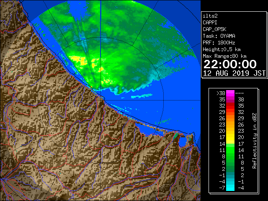Select the 'PRF: 1800Hz' value
The height and width of the screenshot is (201, 268).
pyautogui.click(x=219, y=43)
